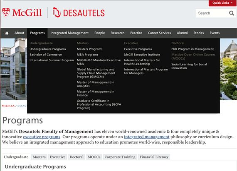Click Doctoral heading in dropdown menu
This screenshot has width=237, height=171.
coord(178,43)
